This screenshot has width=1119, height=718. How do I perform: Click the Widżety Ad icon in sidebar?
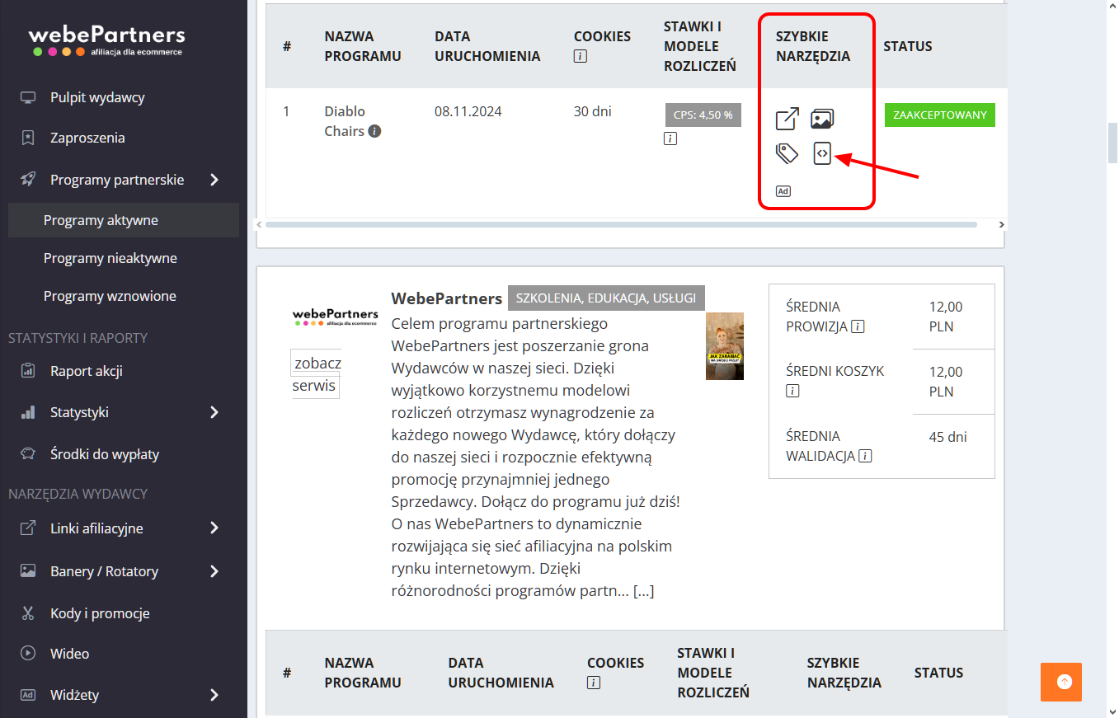point(28,695)
